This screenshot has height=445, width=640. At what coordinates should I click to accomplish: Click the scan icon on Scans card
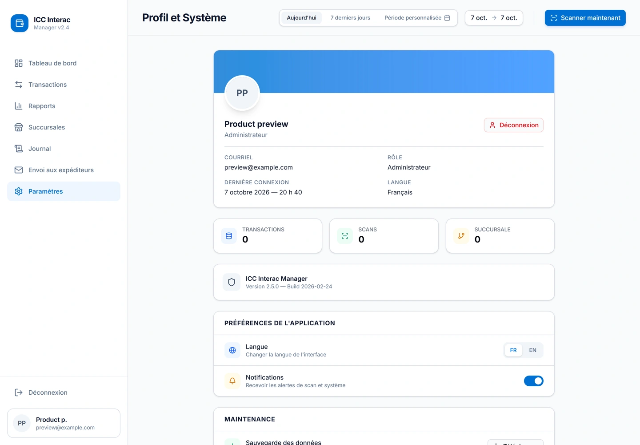coord(345,236)
